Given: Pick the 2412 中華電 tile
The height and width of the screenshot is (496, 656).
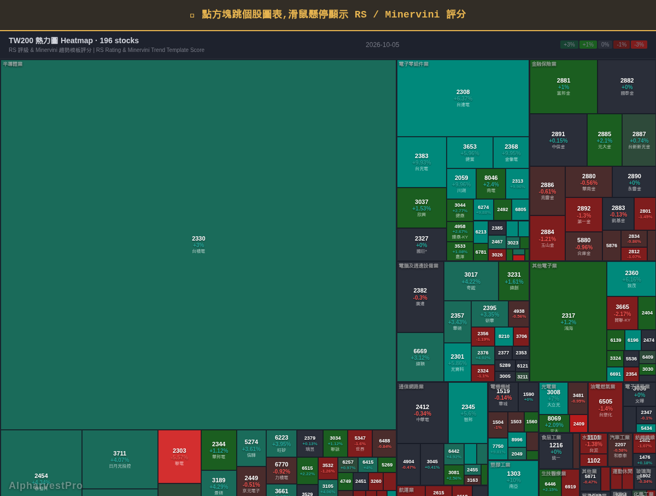Looking at the screenshot, I should 423,413.
